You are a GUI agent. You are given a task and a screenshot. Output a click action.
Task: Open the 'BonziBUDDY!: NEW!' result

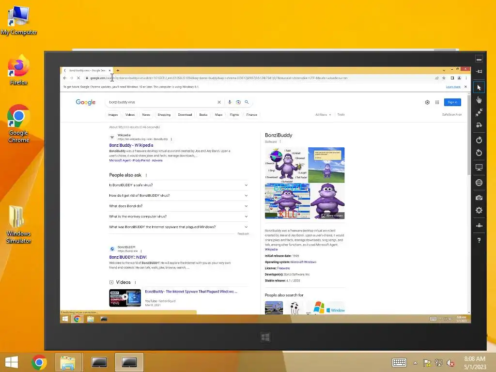click(128, 257)
